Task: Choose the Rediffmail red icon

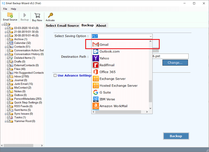Action: click(96, 65)
